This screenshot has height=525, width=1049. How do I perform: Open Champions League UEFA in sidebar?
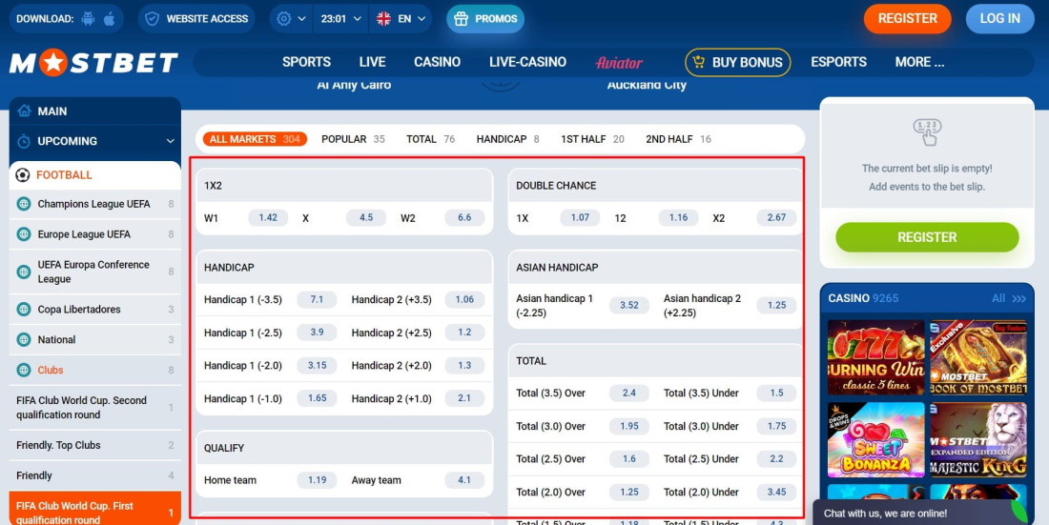(95, 204)
